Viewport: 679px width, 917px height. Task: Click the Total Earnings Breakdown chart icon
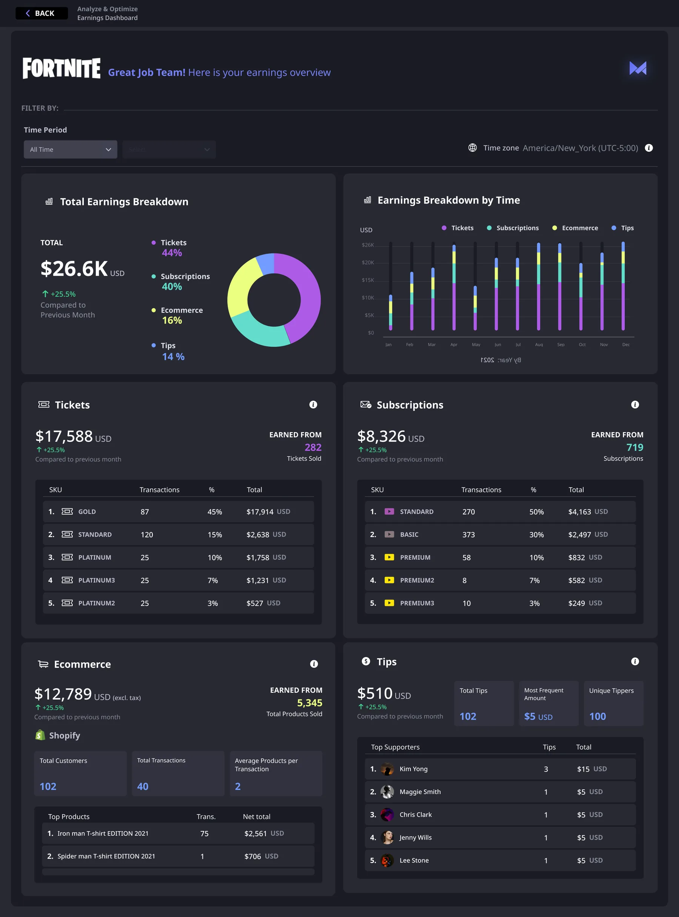[49, 202]
